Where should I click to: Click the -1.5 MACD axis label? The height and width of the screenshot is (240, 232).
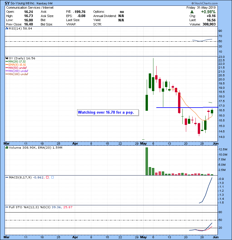click(221, 203)
